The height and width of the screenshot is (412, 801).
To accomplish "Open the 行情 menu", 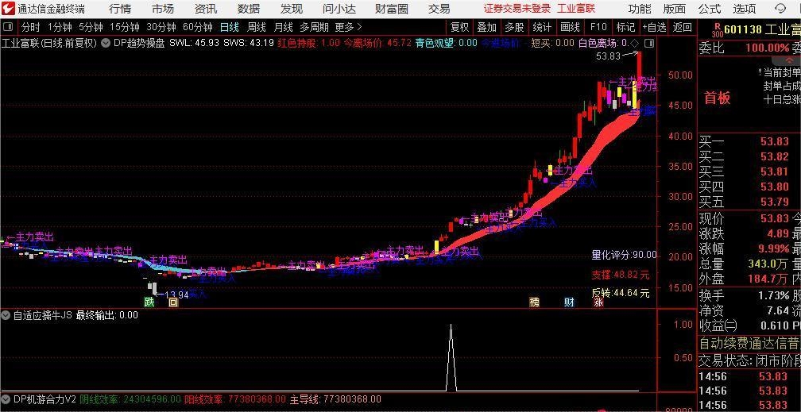I will click(x=120, y=9).
